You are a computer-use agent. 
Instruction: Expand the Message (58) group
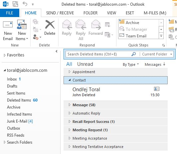tap(70, 105)
